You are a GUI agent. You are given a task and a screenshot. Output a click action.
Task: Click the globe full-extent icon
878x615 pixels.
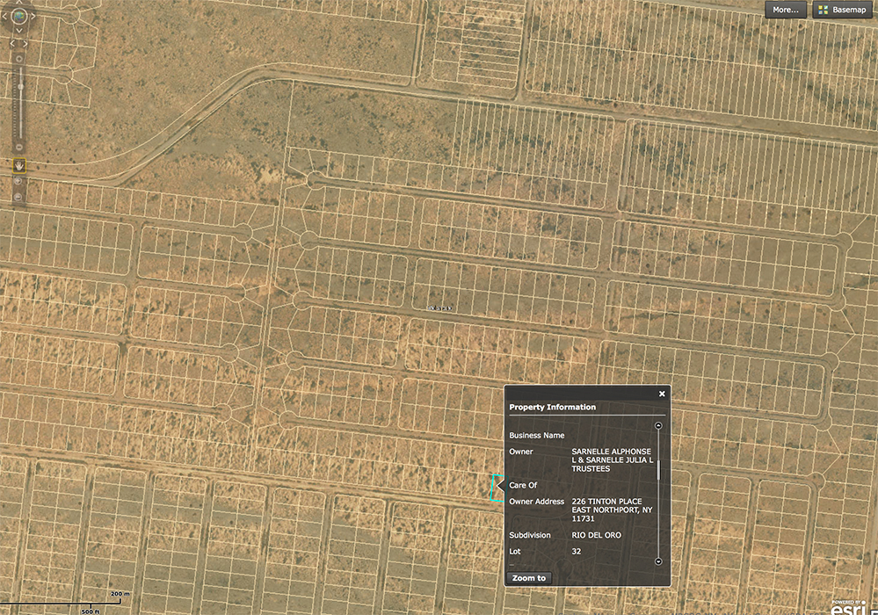coord(19,16)
